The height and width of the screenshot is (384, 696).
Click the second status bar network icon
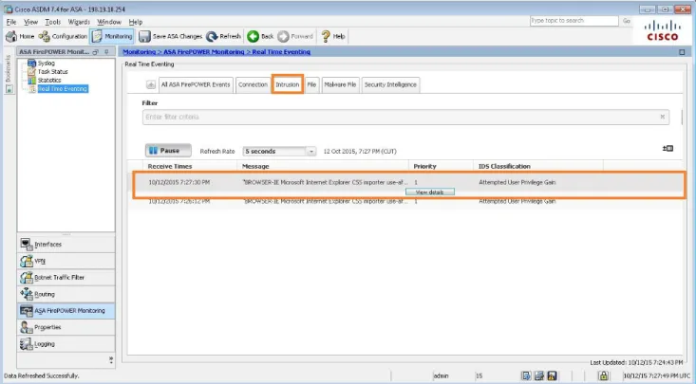tap(539, 376)
